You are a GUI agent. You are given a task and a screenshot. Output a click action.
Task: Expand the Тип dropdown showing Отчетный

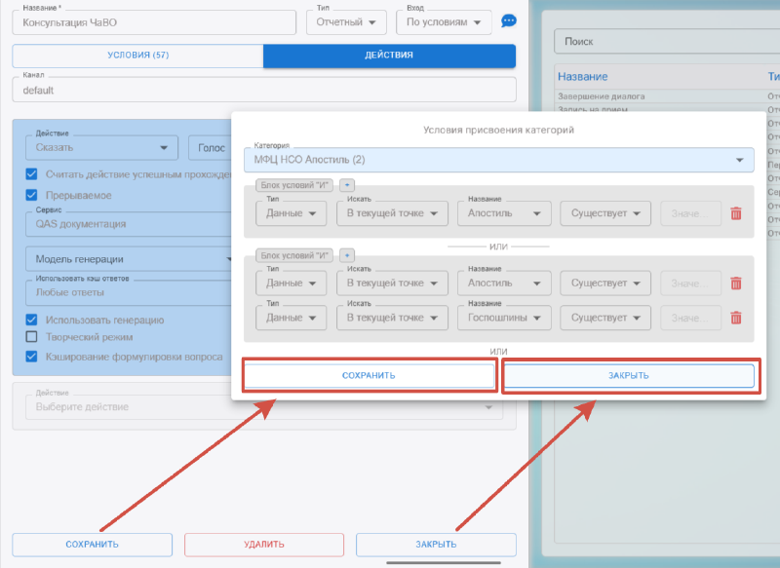[x=346, y=22]
